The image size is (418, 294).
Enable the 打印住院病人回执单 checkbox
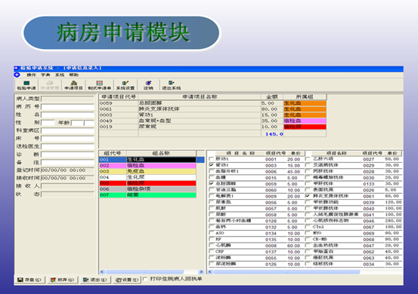pos(145,279)
